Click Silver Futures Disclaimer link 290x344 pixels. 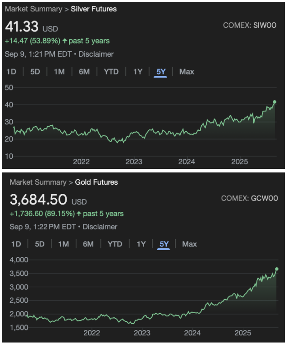(96, 54)
